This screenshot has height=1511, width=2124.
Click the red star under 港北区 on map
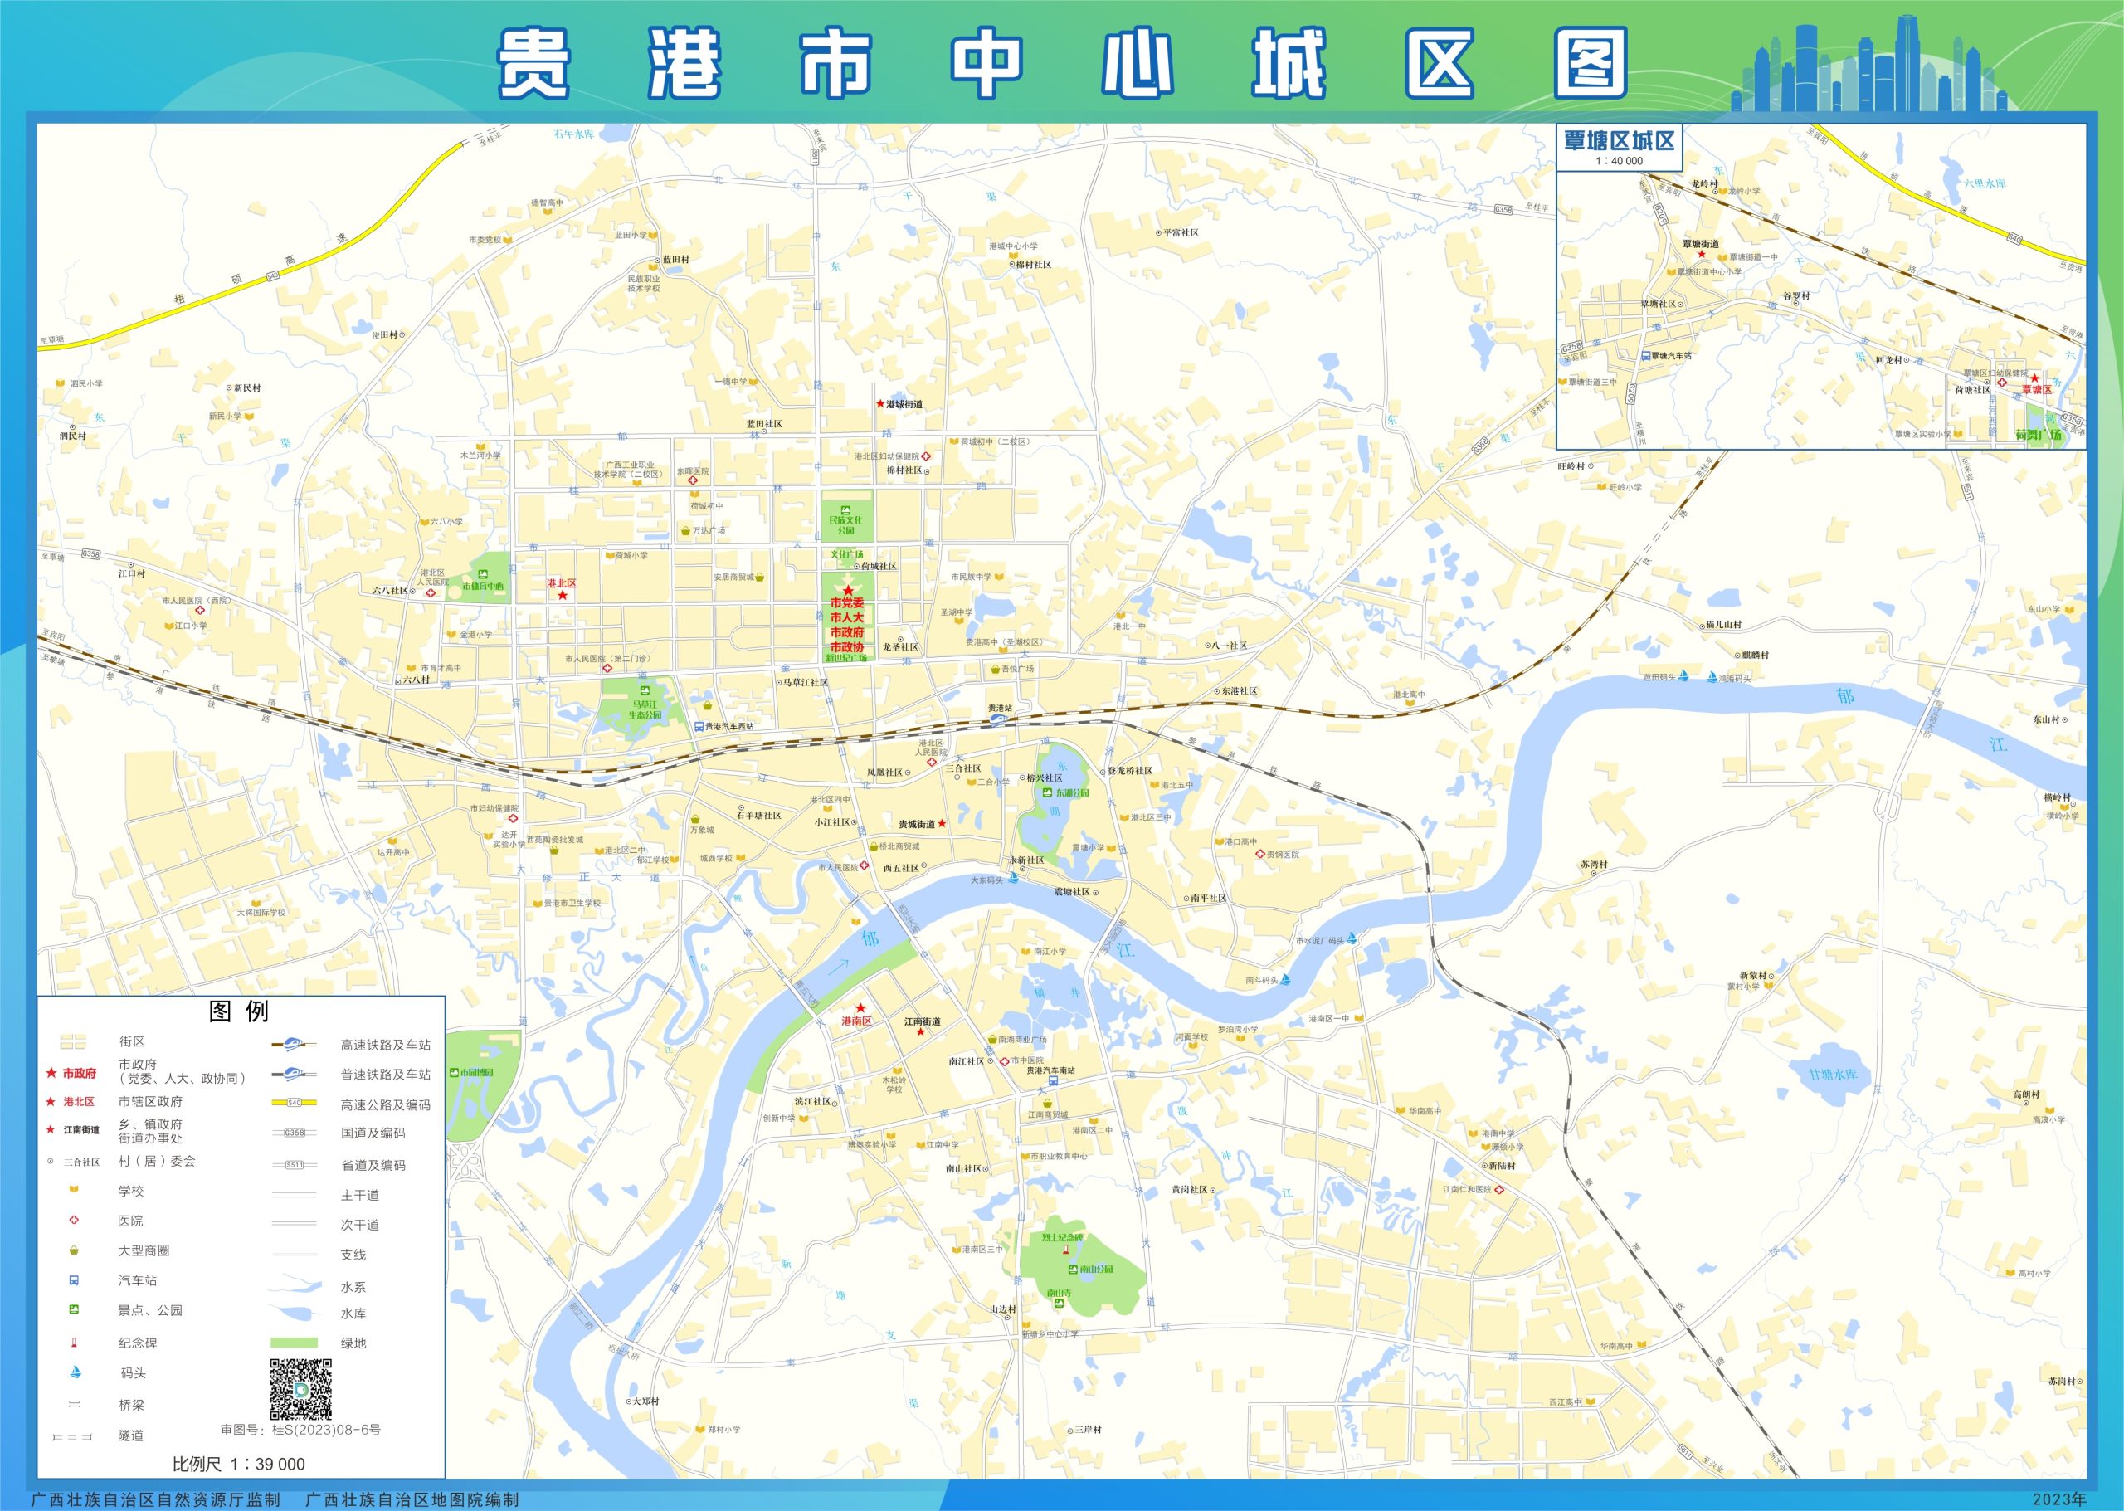[562, 595]
